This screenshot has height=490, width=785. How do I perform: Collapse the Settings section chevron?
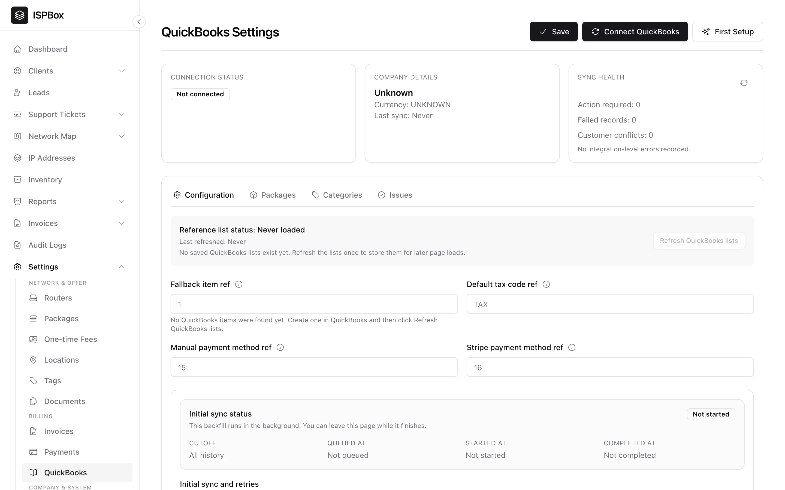tap(122, 267)
